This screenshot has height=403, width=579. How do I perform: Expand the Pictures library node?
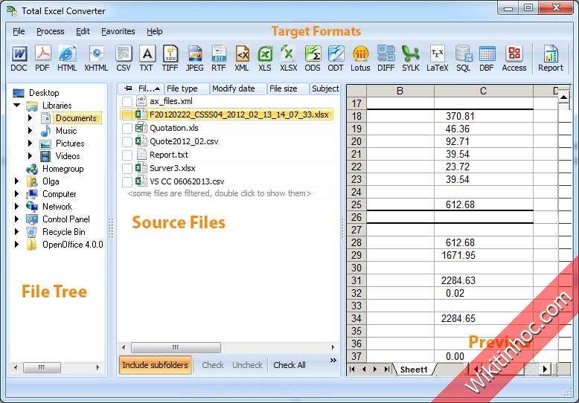click(x=31, y=144)
